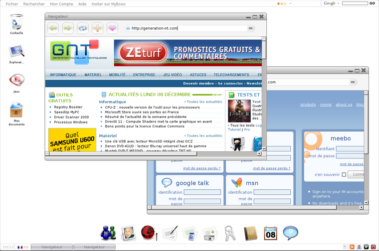
Task: Click Devenir membre link
Action: click(198, 83)
